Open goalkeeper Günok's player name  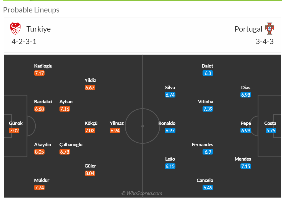[x=16, y=124]
